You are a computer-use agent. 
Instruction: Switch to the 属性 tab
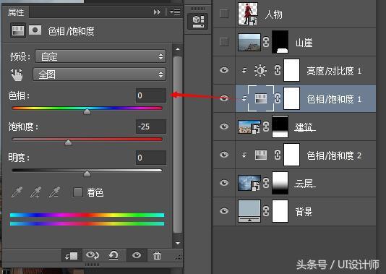[x=15, y=12]
